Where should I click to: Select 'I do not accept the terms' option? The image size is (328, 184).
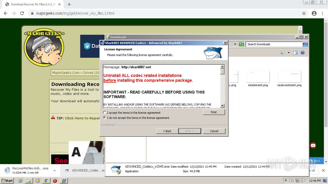point(104,118)
